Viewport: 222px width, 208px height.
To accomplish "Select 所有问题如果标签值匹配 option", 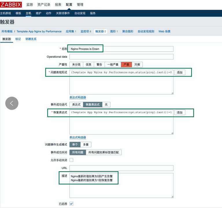I will click(104, 152).
